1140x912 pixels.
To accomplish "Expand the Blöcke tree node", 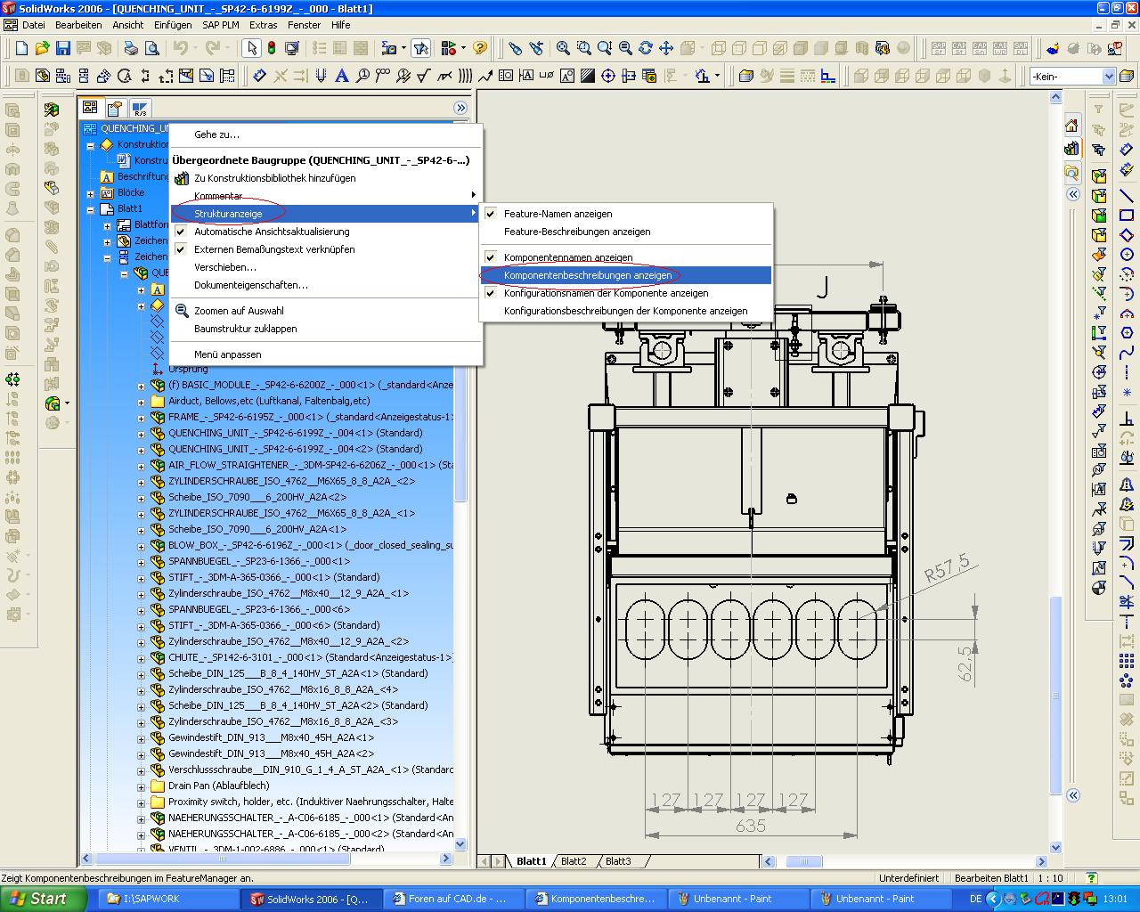I will click(x=90, y=193).
